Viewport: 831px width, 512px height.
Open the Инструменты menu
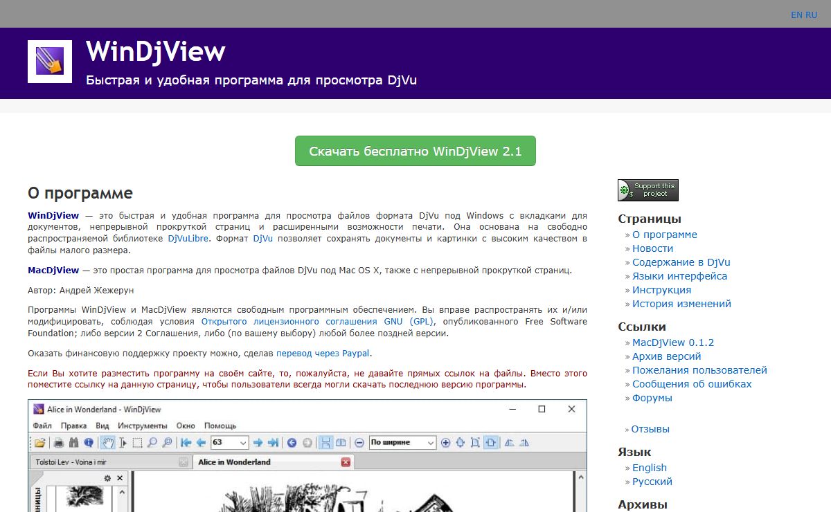[x=143, y=426]
